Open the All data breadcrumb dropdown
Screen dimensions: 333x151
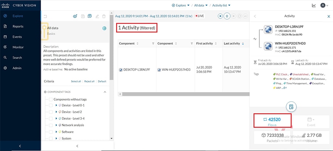[201, 5]
